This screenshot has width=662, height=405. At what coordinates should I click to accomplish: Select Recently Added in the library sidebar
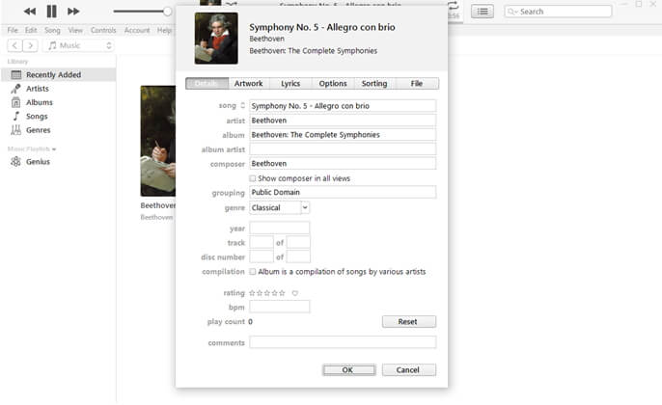58,74
